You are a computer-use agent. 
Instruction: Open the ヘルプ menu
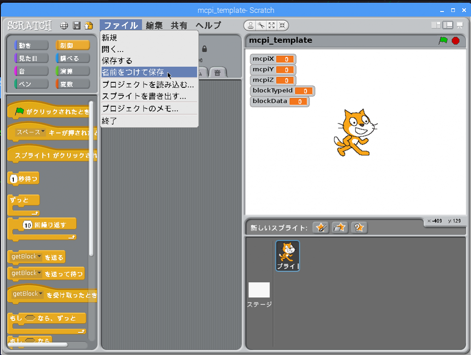click(208, 25)
